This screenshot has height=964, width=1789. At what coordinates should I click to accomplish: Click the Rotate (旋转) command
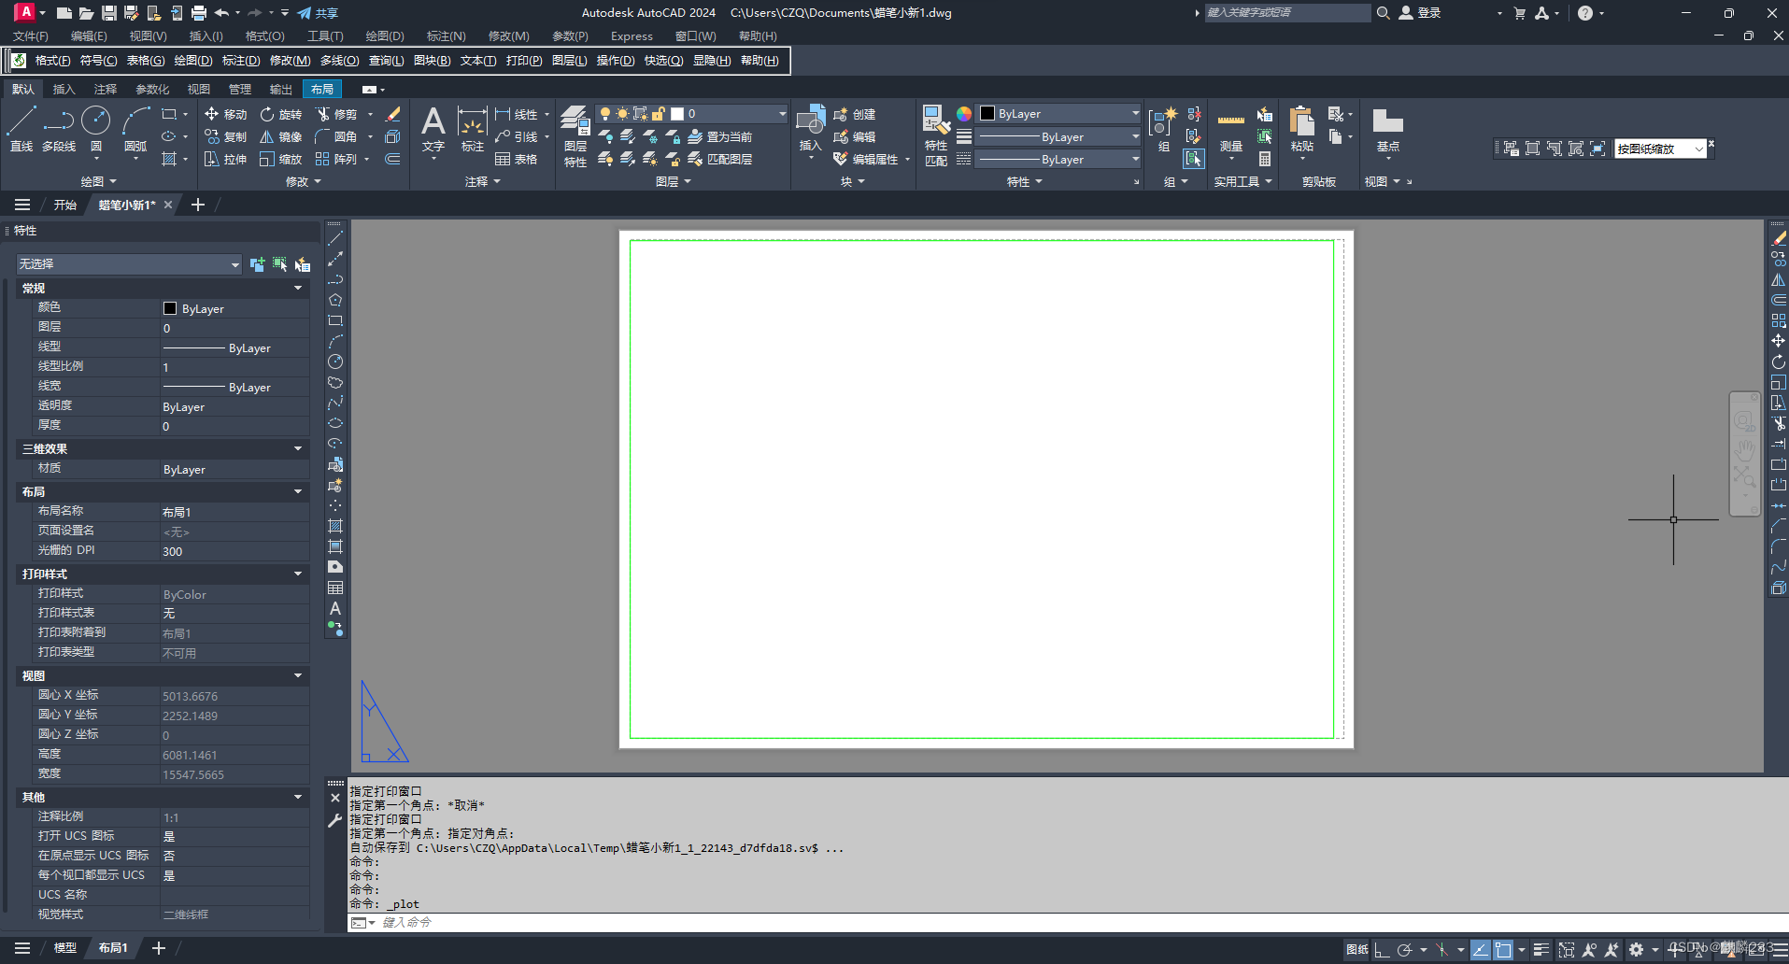tap(281, 114)
